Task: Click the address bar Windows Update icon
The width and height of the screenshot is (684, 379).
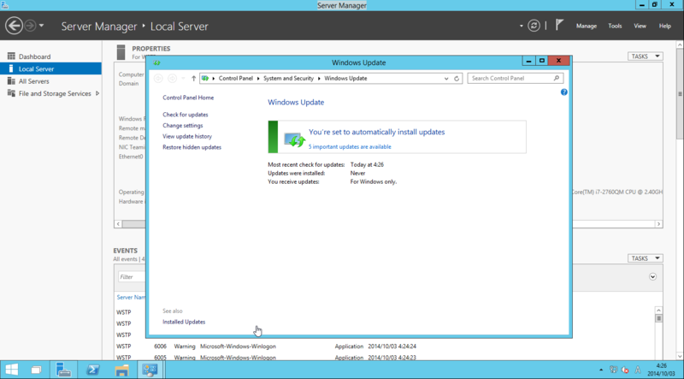Action: pyautogui.click(x=205, y=79)
